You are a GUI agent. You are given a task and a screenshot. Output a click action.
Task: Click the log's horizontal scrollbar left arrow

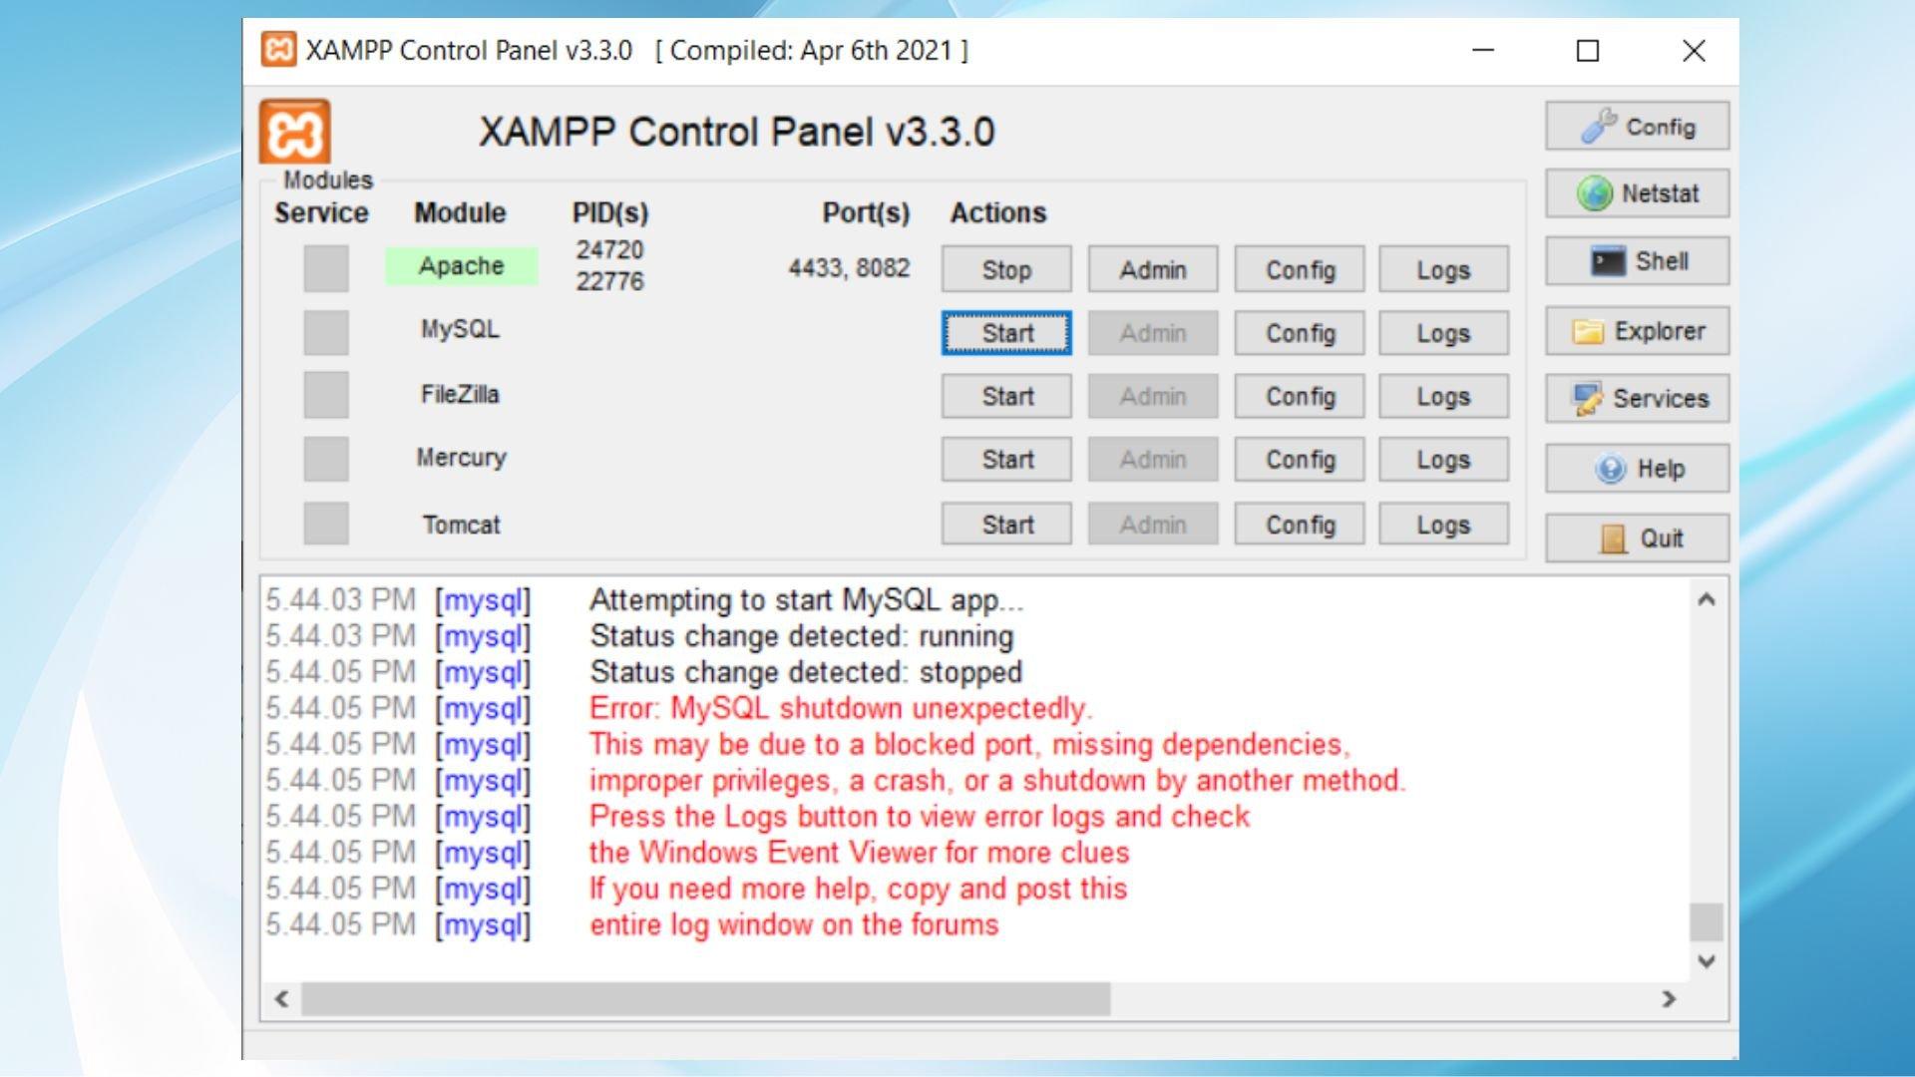coord(281,998)
